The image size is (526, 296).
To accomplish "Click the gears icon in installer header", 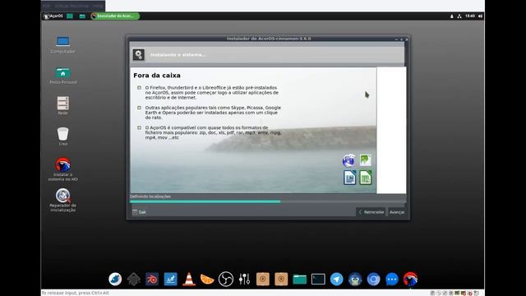I will point(139,54).
